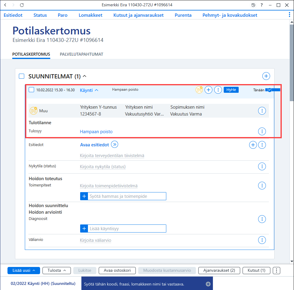The width and height of the screenshot is (294, 290).
Task: Toggle the Tänään checkmark indicator
Action: tap(269, 90)
